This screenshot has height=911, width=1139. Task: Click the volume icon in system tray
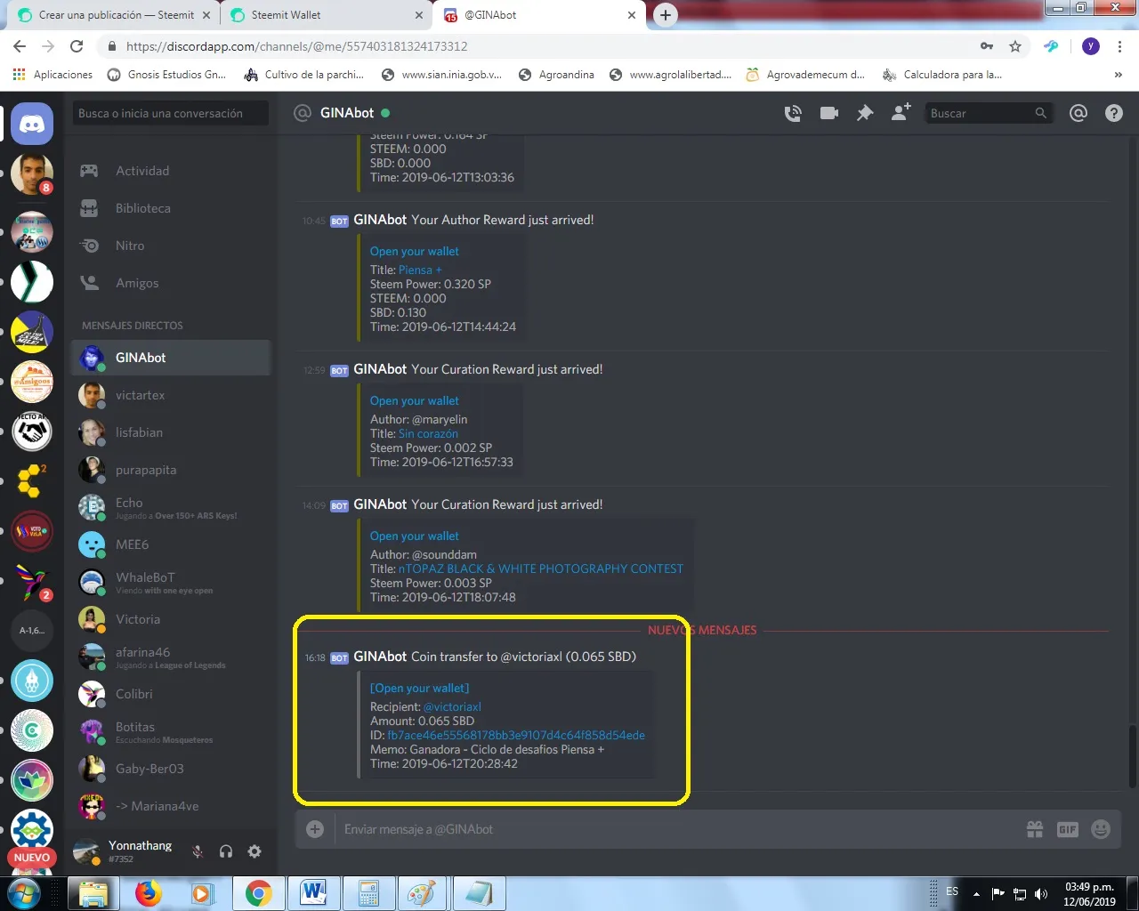click(1041, 894)
